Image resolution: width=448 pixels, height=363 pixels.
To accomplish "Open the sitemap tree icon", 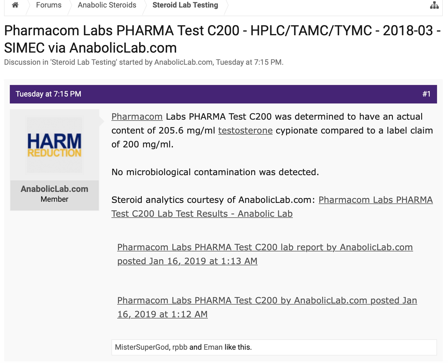I will click(x=434, y=5).
